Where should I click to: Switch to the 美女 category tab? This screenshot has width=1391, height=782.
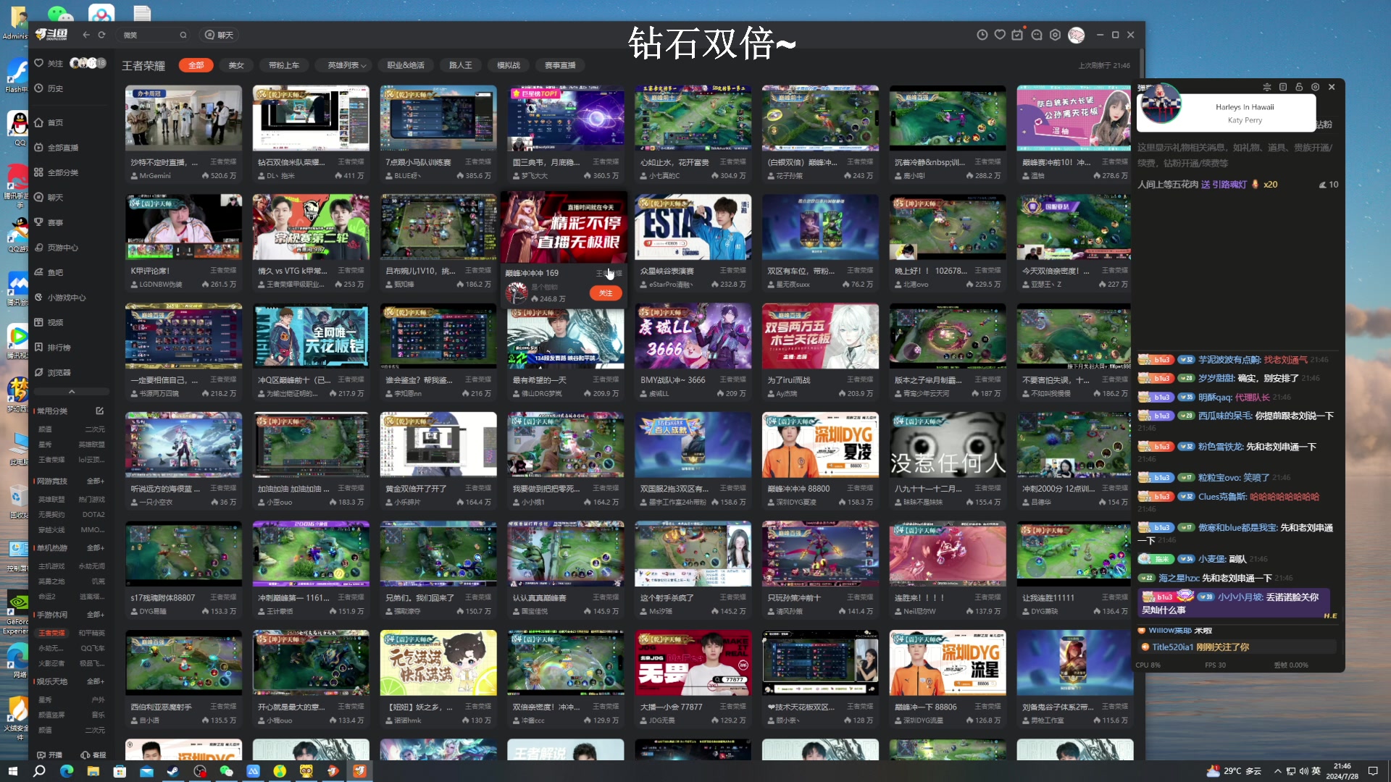tap(236, 64)
